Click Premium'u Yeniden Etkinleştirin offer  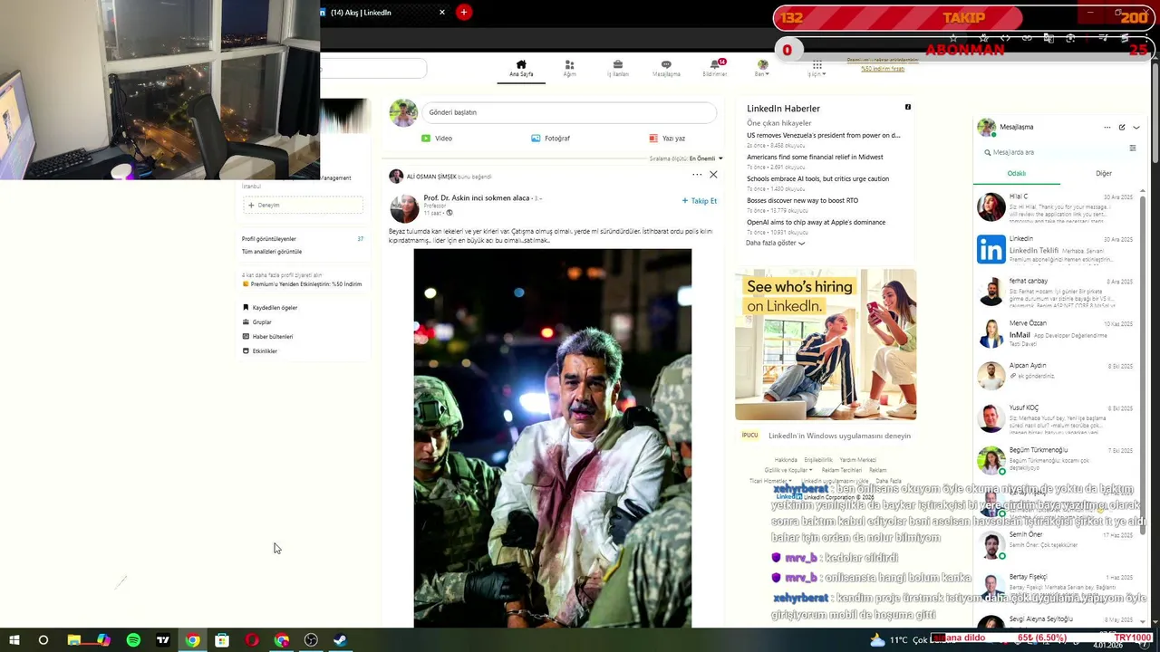click(x=303, y=284)
